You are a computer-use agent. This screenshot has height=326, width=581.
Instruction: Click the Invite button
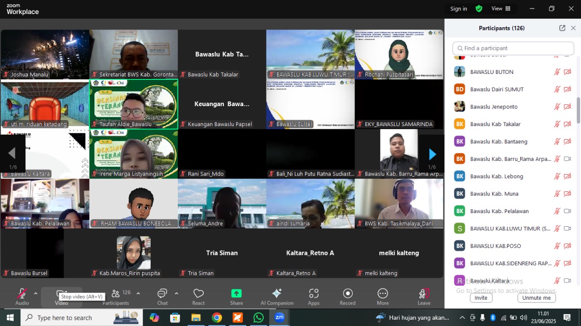coord(481,298)
